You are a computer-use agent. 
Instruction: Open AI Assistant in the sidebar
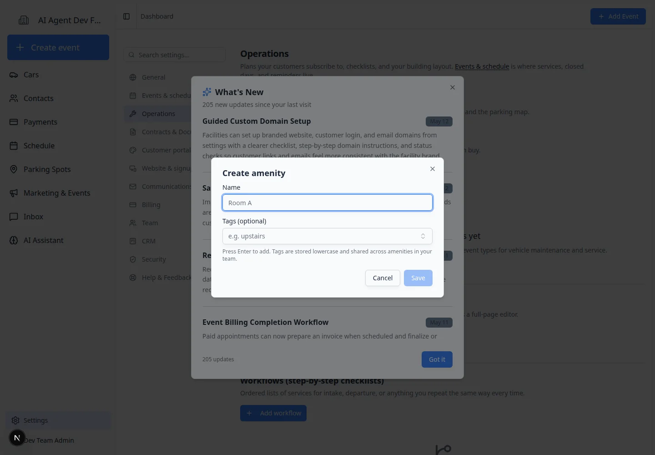tap(58, 240)
